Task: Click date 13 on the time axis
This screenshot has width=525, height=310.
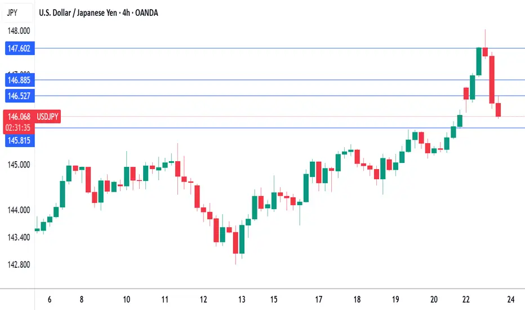Action: click(242, 299)
